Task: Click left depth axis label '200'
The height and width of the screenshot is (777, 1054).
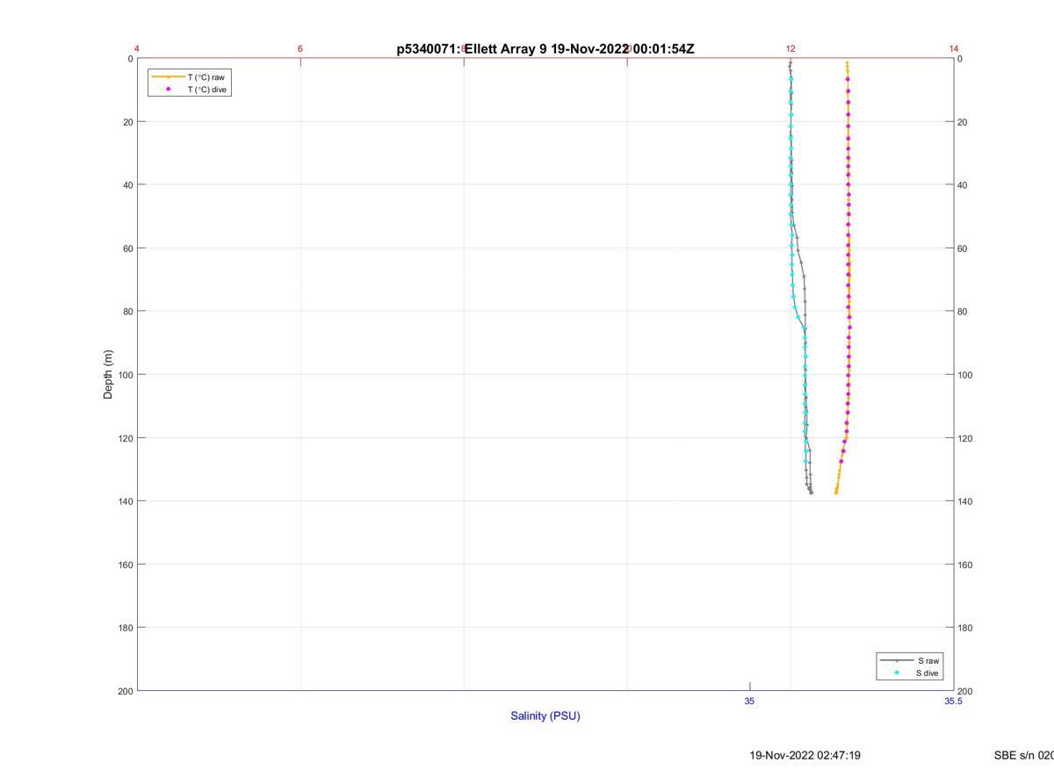Action: pyautogui.click(x=126, y=691)
